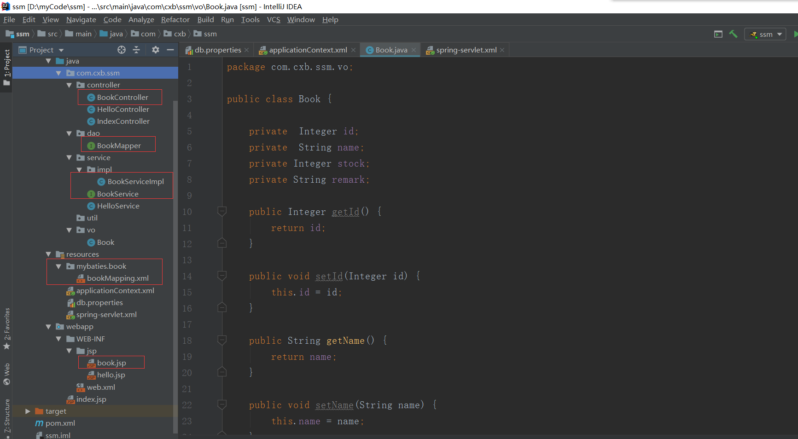Screen dimensions: 798x439
Task: Click the Tomcat icon in the run configuration selector
Action: point(754,34)
